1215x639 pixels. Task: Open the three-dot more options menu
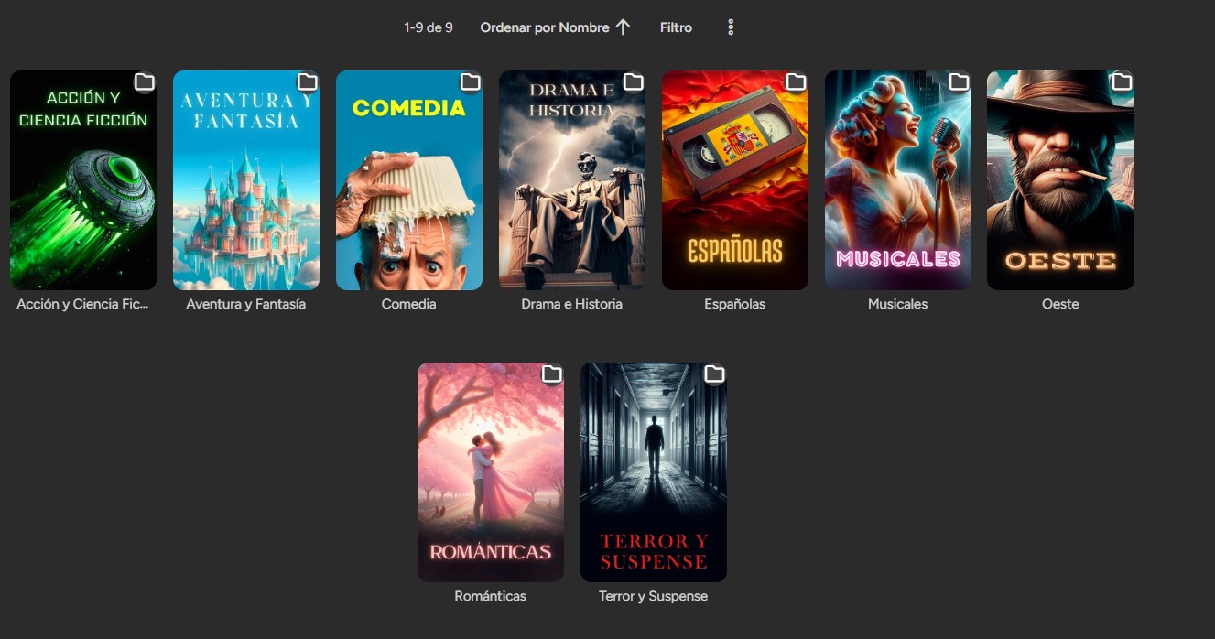click(731, 27)
